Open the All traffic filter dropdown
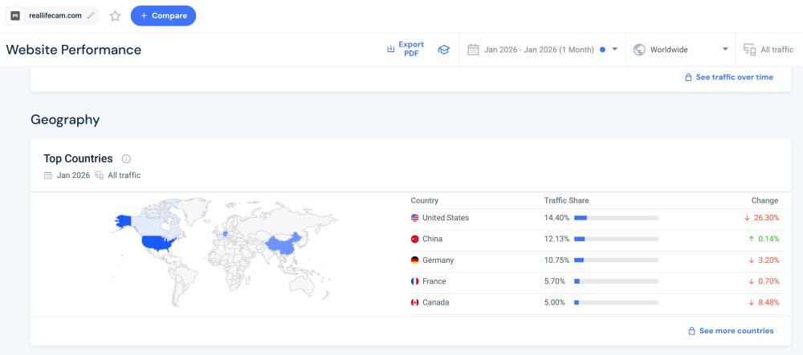Image resolution: width=803 pixels, height=355 pixels. tap(768, 50)
